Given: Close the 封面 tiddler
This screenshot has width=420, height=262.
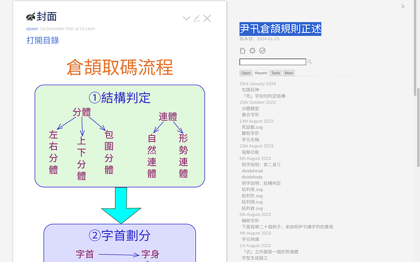Looking at the screenshot, I should [207, 18].
